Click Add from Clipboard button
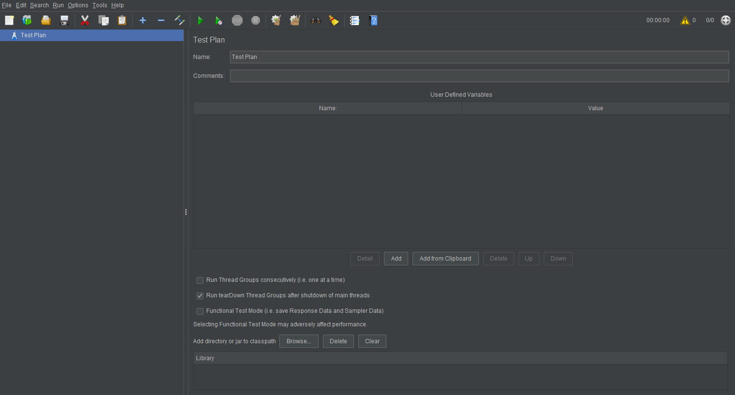Screen dimensions: 735x395 445,259
